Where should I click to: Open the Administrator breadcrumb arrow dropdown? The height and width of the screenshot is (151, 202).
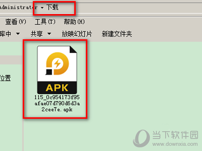coord(42,8)
